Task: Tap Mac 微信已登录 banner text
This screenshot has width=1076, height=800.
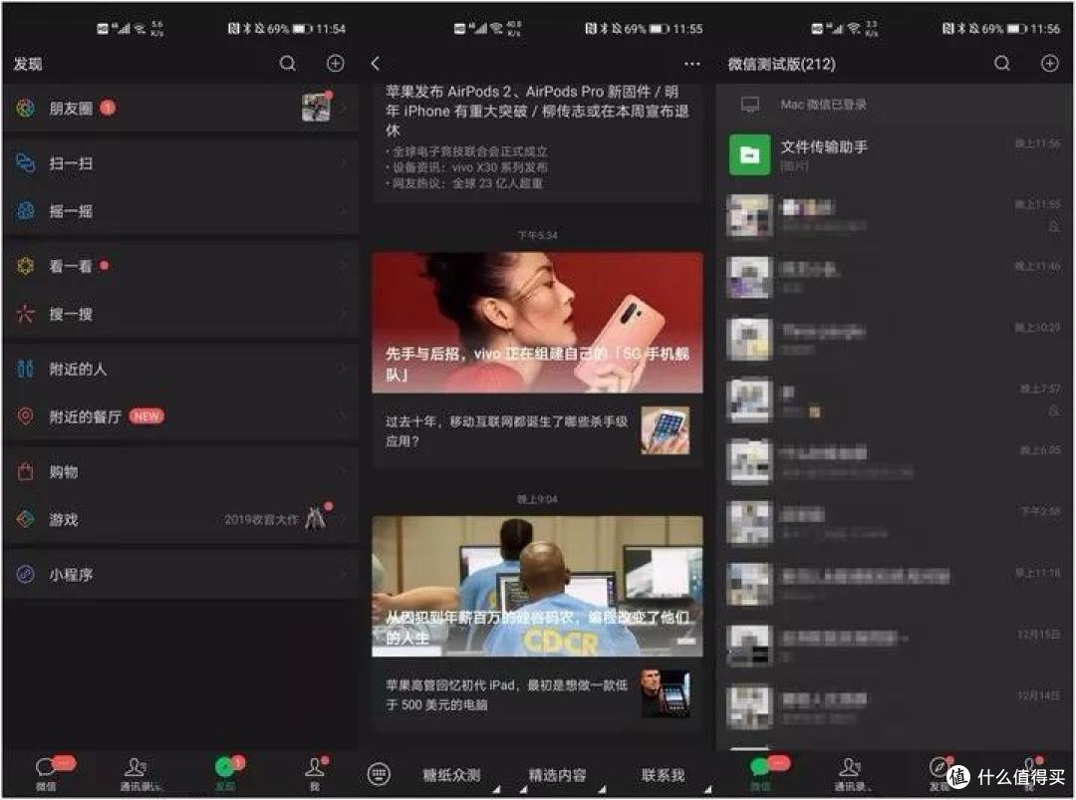Action: [x=824, y=105]
